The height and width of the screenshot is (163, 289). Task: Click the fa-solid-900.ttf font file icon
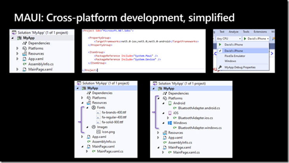tap(98, 122)
